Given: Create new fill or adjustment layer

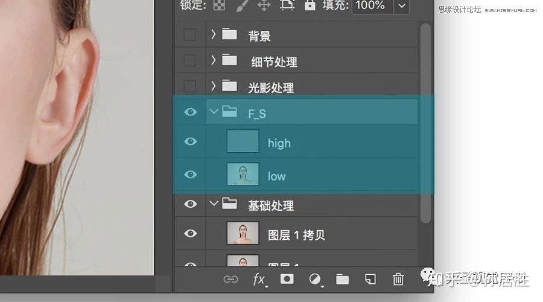Looking at the screenshot, I should click(316, 280).
